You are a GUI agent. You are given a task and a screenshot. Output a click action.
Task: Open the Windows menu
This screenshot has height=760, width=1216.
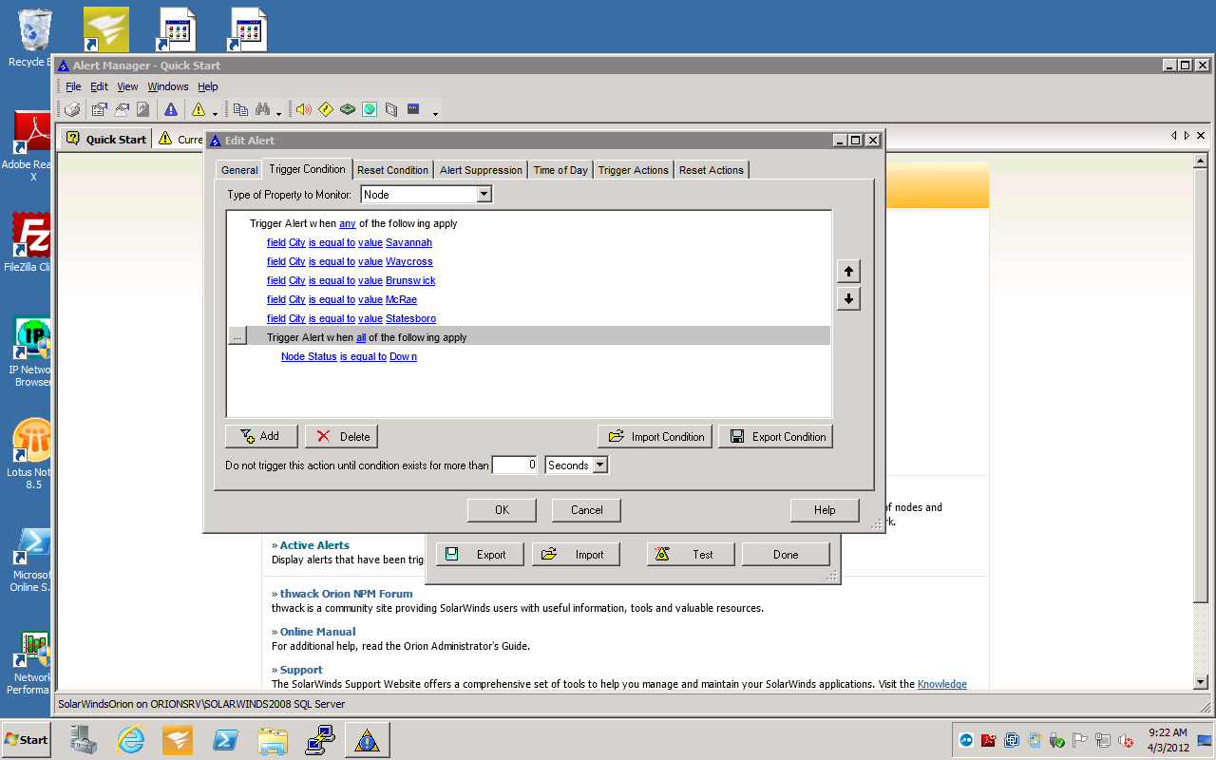click(x=168, y=86)
